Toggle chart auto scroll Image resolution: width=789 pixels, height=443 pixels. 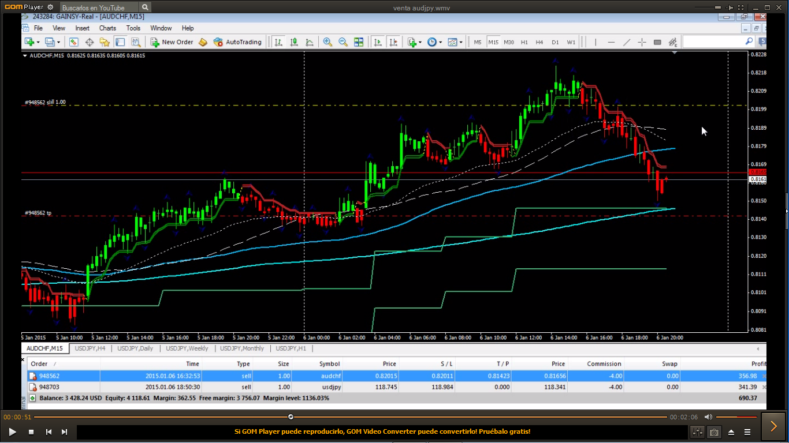pos(378,42)
